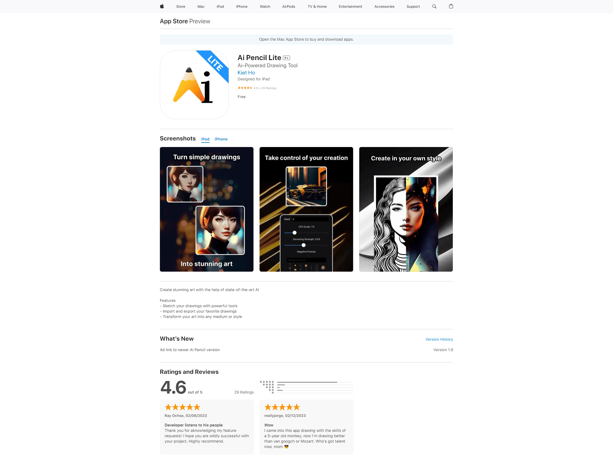The image size is (613, 459).
Task: Click 'Designed for iPad' text
Action: pos(254,79)
